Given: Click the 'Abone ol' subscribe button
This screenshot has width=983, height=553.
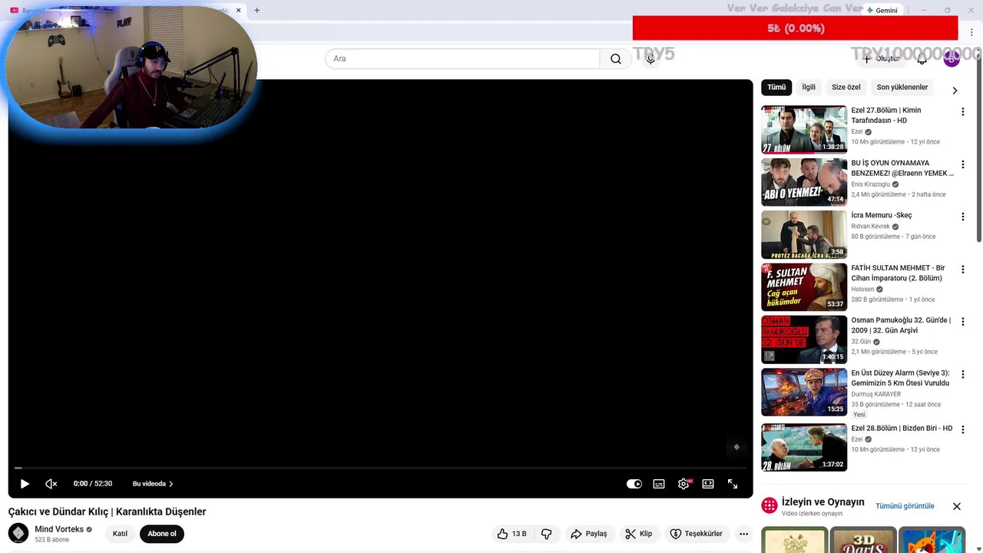Looking at the screenshot, I should click(x=162, y=534).
